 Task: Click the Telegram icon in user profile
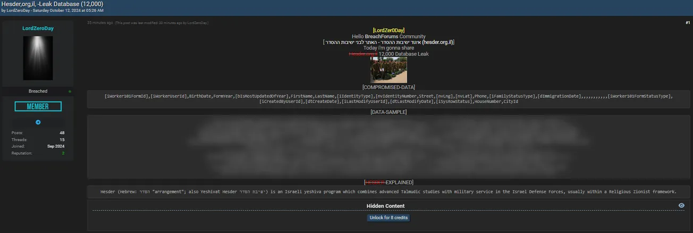click(38, 122)
